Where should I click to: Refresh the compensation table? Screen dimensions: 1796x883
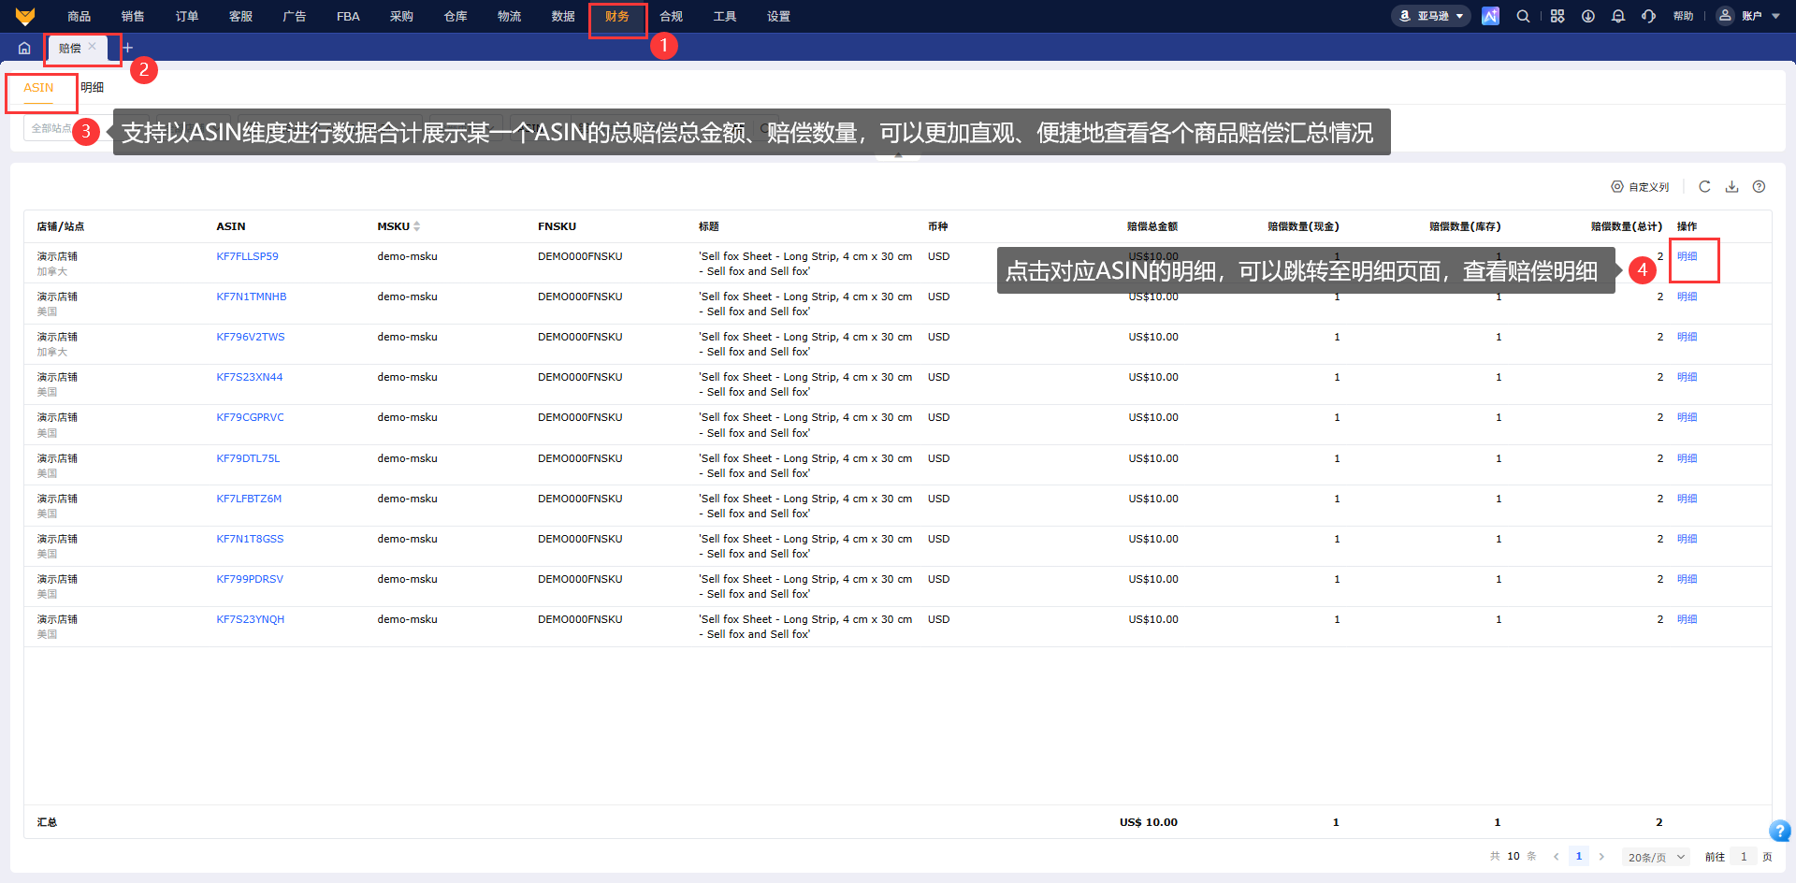pos(1704,186)
